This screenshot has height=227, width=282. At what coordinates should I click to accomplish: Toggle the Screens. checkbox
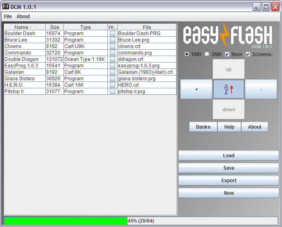click(x=248, y=54)
